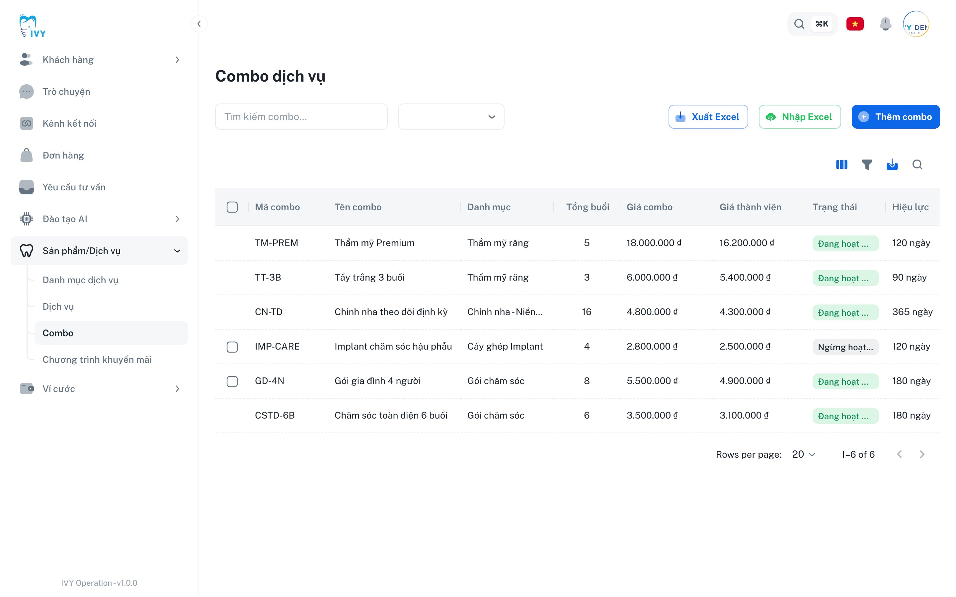The image size is (956, 597).
Task: Click the Ví cước wallet icon
Action: (26, 388)
